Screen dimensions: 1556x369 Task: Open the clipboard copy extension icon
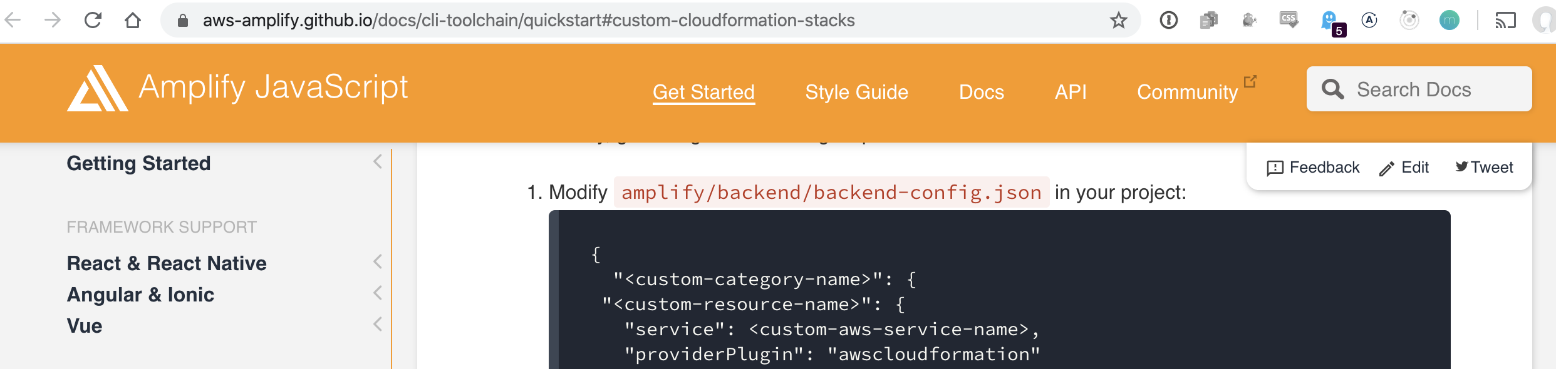(x=1209, y=21)
